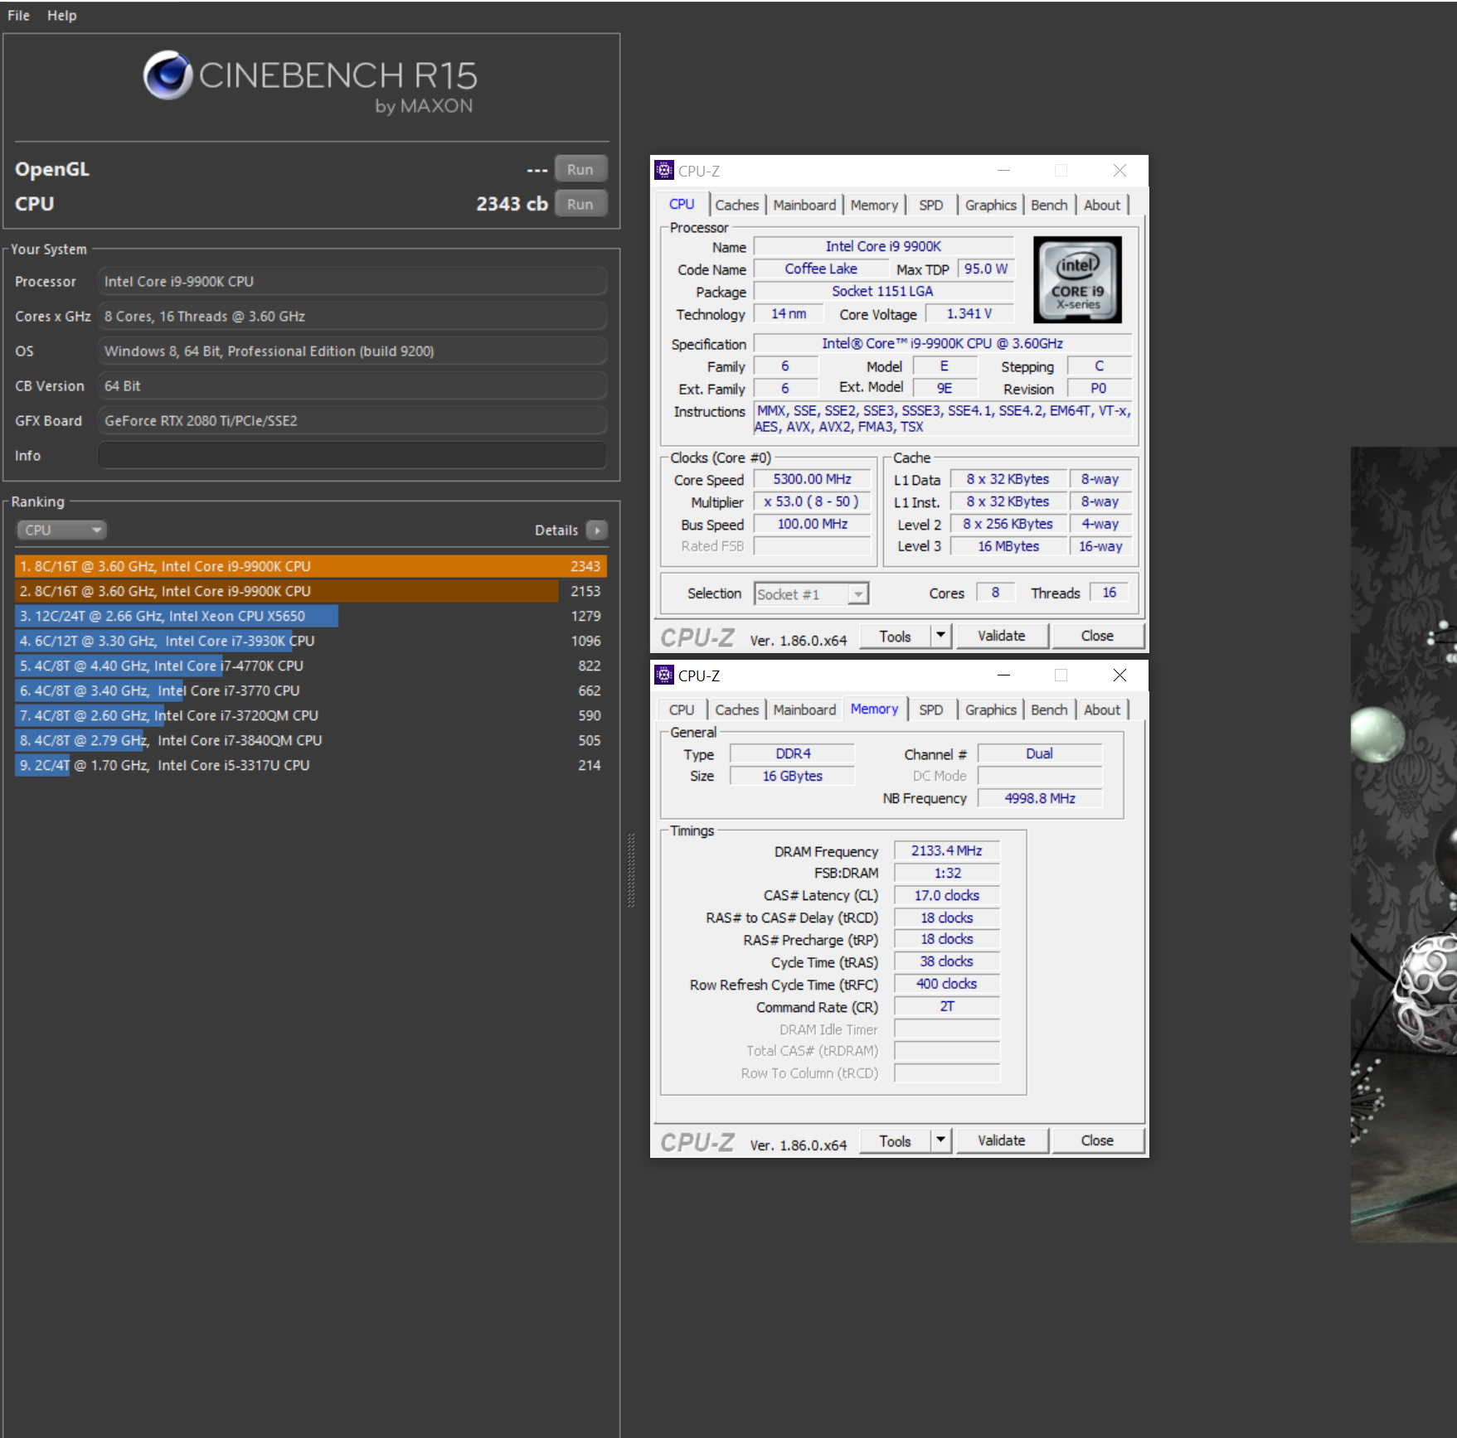Expand Tools dropdown arrow in lower CPU-Z
Viewport: 1457px width, 1438px height.
click(x=940, y=1140)
